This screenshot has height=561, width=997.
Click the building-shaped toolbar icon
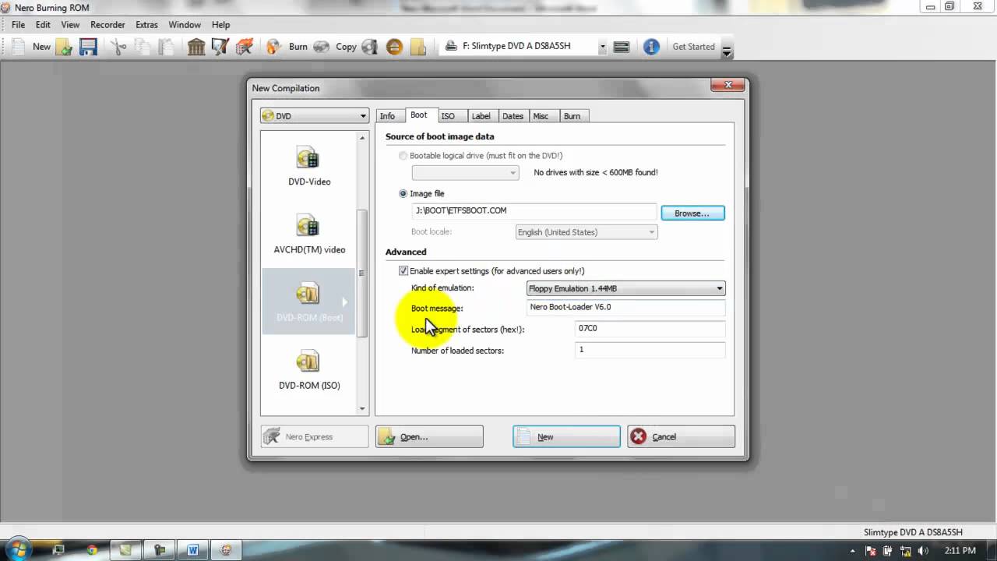pos(196,47)
